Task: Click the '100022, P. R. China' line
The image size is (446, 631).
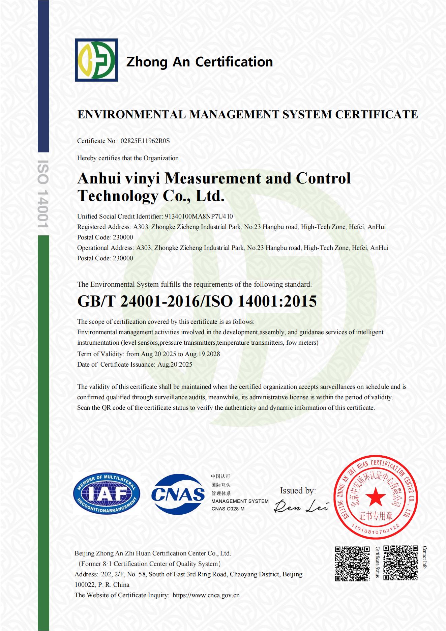Action: point(102,584)
